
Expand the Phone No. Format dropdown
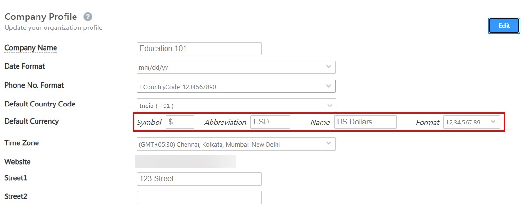[236, 87]
